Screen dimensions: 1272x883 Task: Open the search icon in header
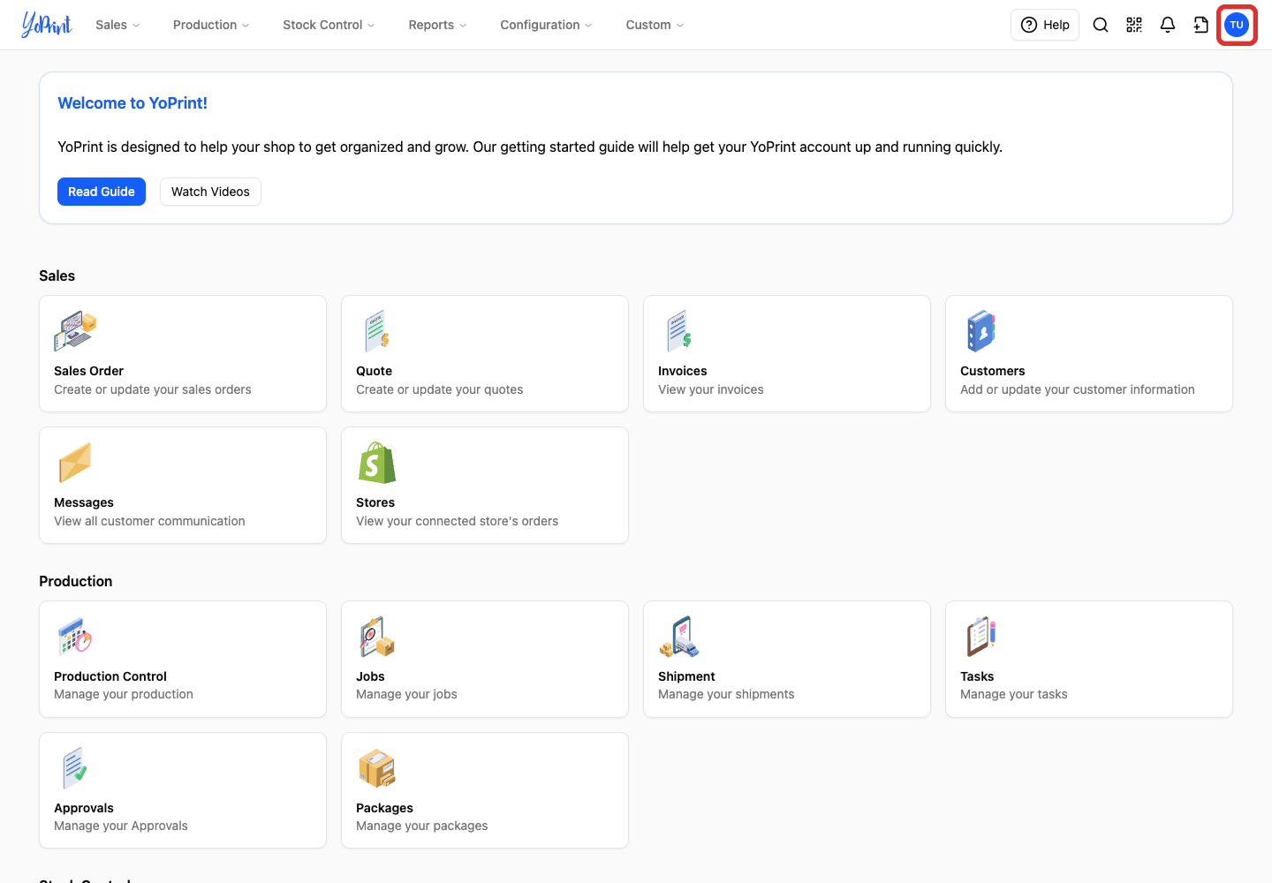1101,25
